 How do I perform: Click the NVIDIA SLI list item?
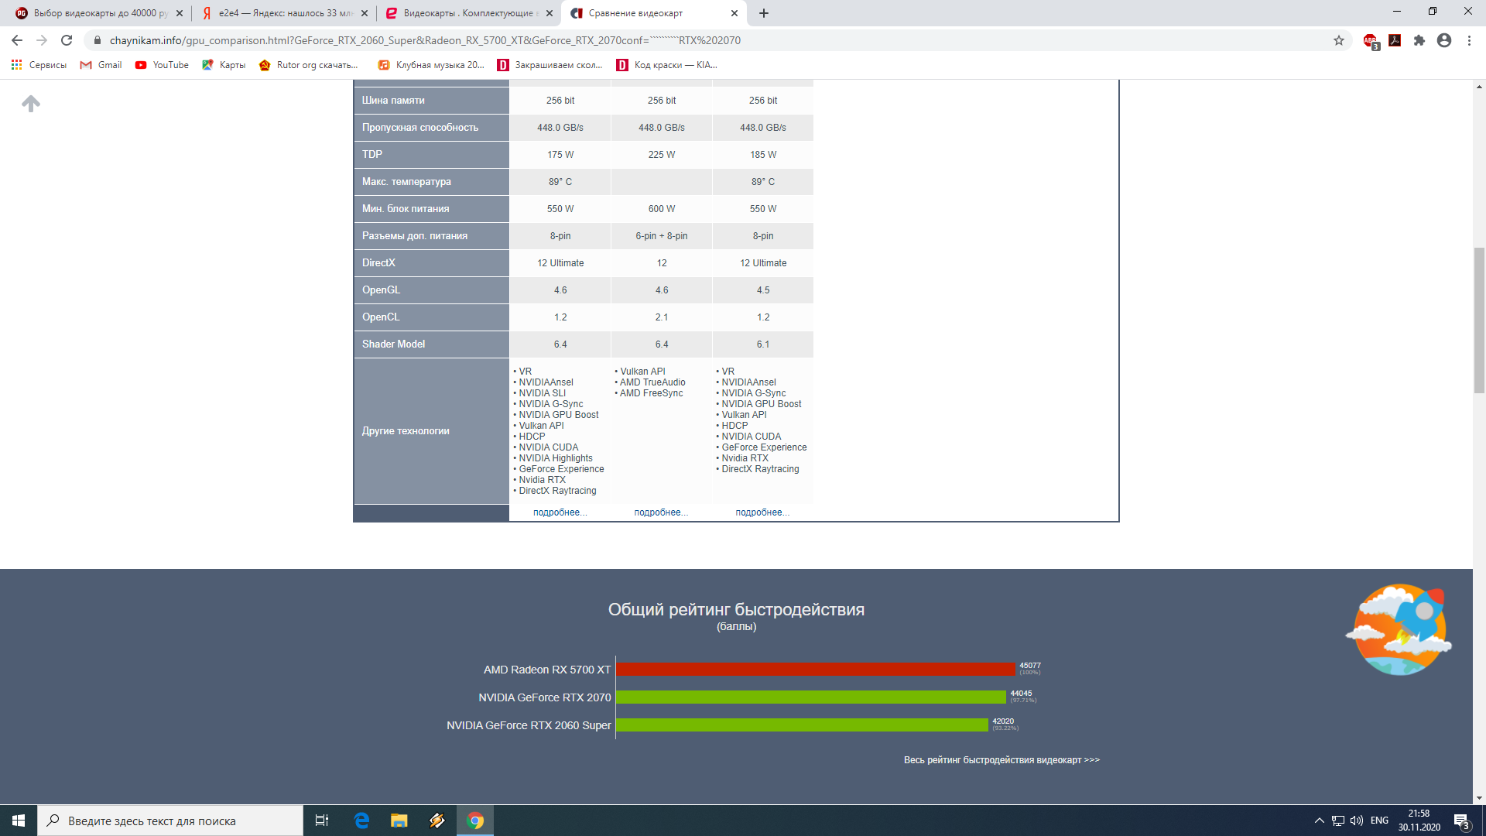542,393
